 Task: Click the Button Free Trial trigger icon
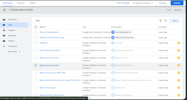click(x=113, y=58)
